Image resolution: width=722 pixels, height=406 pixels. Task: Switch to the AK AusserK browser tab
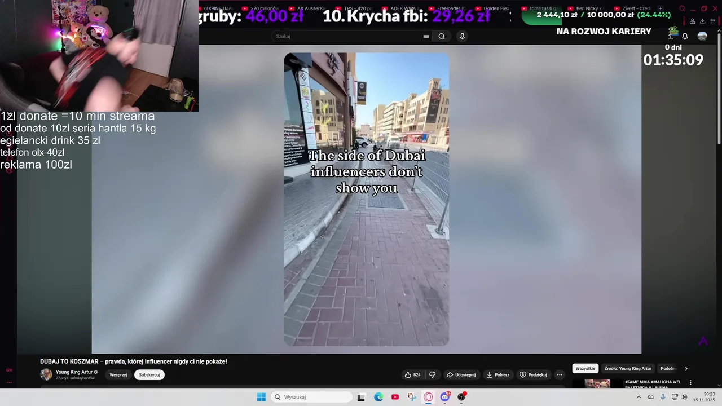[x=307, y=8]
